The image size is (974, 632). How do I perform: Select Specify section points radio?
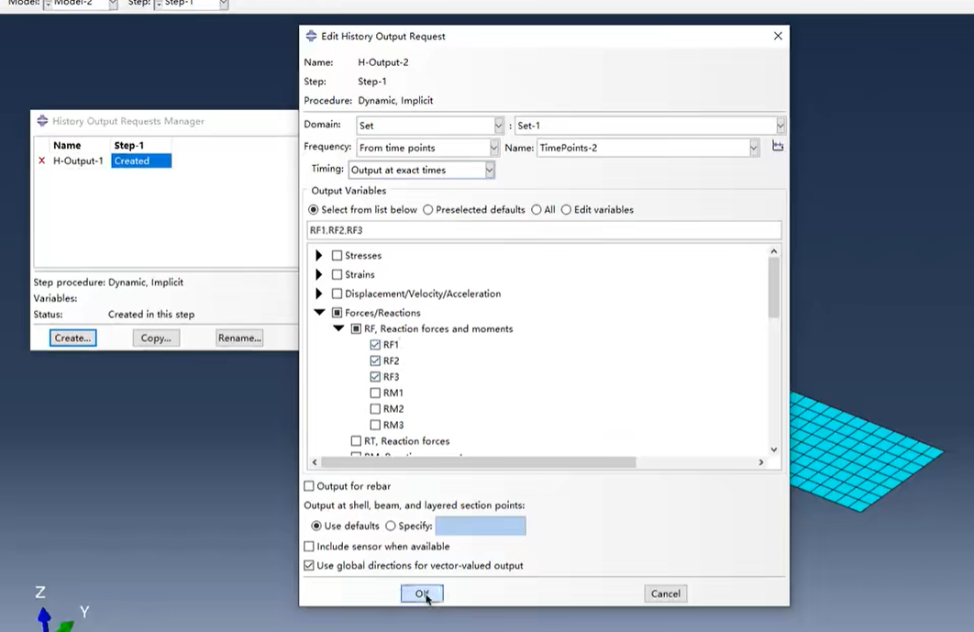390,526
